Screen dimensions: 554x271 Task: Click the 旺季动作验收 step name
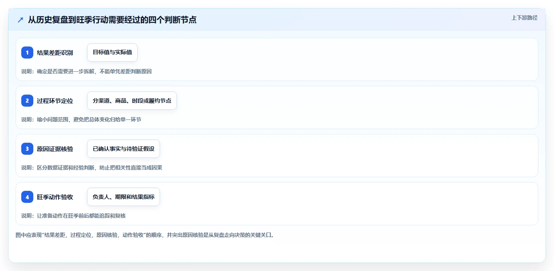[55, 197]
